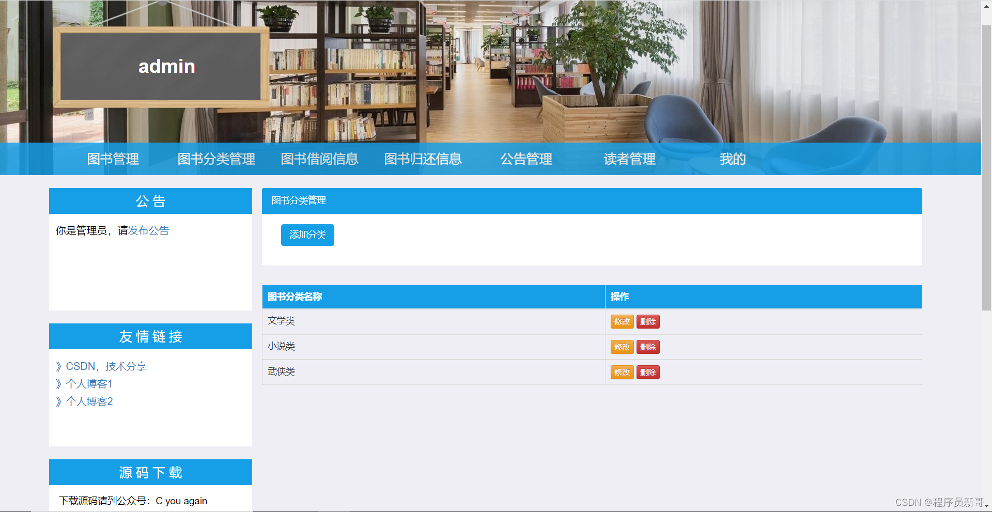Click 修改 for 小说类 category
The height and width of the screenshot is (512, 992).
click(622, 347)
